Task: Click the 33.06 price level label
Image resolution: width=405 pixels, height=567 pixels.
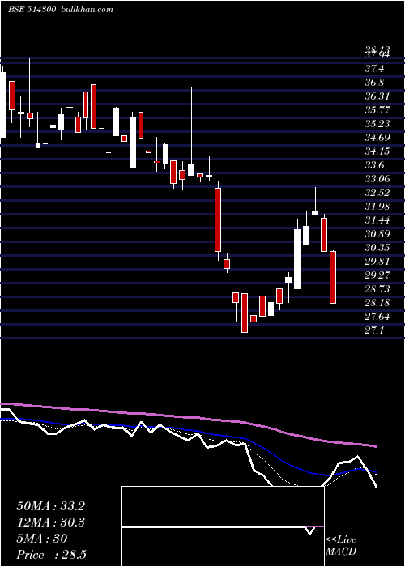Action: pos(377,179)
